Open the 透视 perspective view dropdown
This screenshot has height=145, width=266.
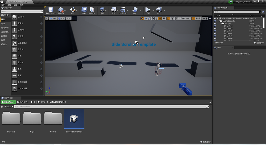[53, 18]
